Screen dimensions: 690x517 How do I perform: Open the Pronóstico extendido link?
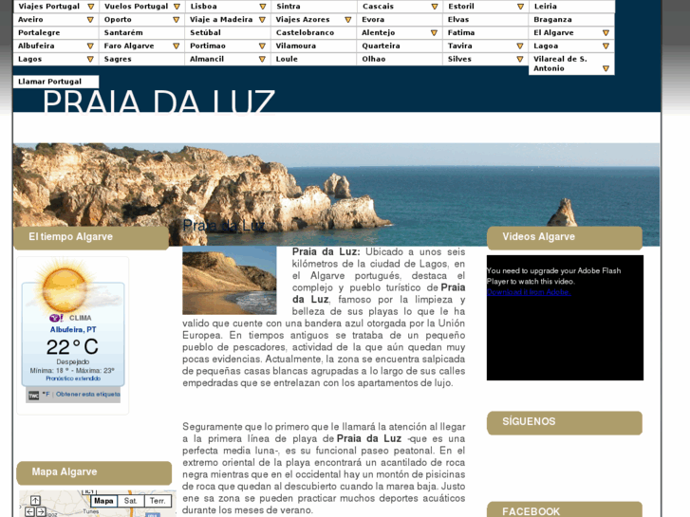(x=73, y=379)
